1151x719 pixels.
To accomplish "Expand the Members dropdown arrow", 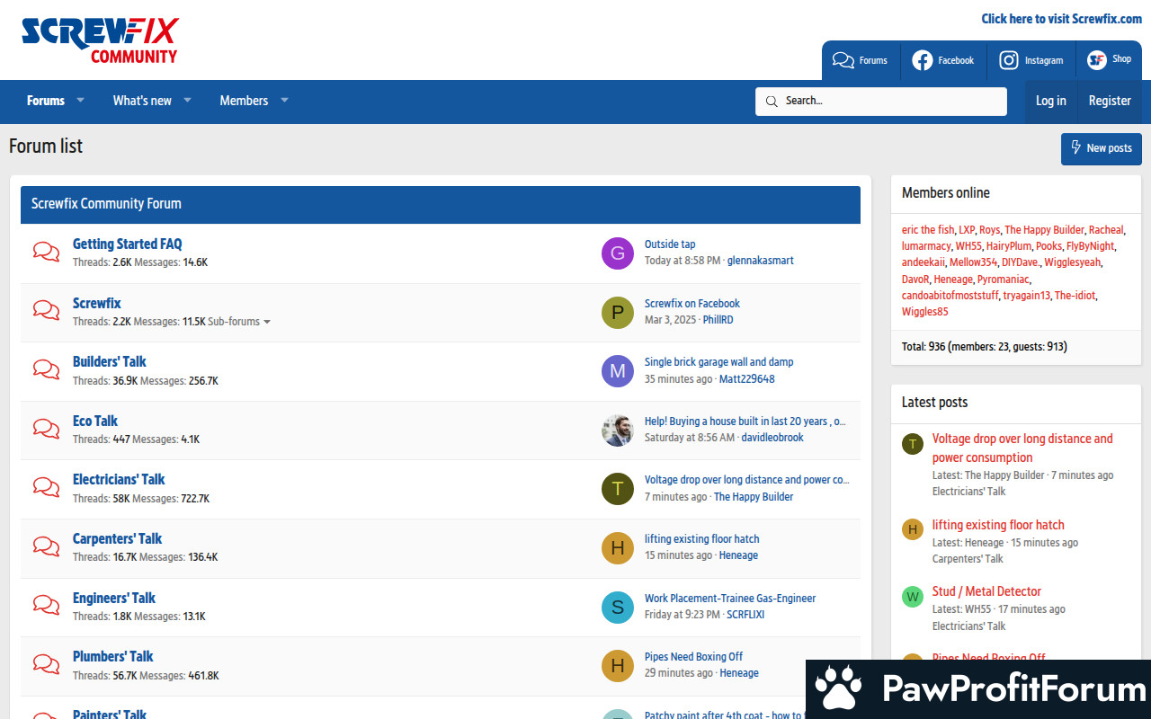I will [x=284, y=101].
